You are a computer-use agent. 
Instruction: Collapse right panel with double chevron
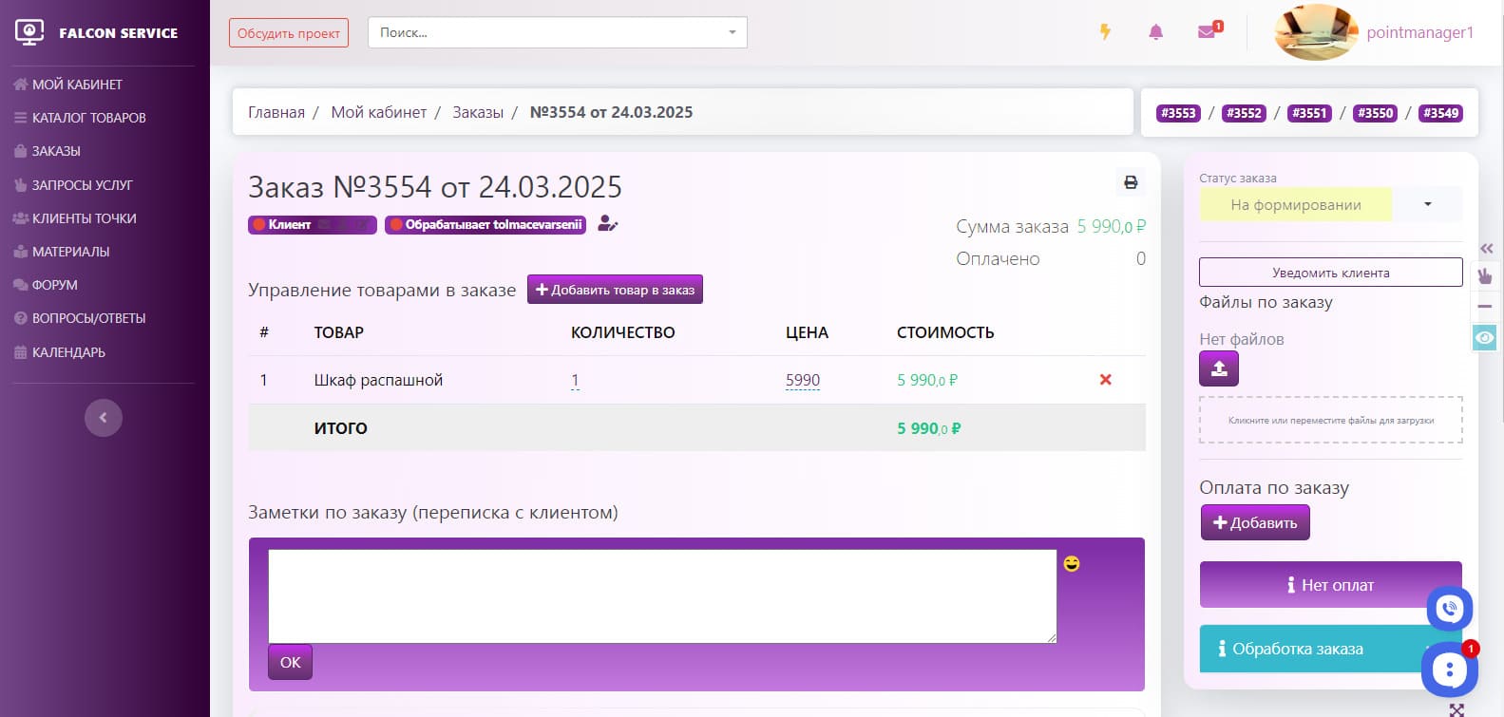tap(1487, 249)
